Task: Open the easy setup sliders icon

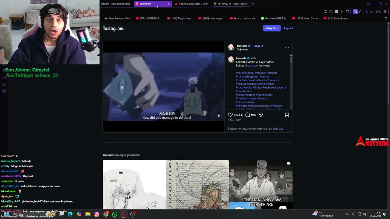Action: pos(385,12)
